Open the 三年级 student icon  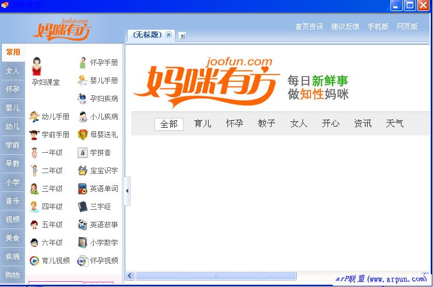point(34,189)
